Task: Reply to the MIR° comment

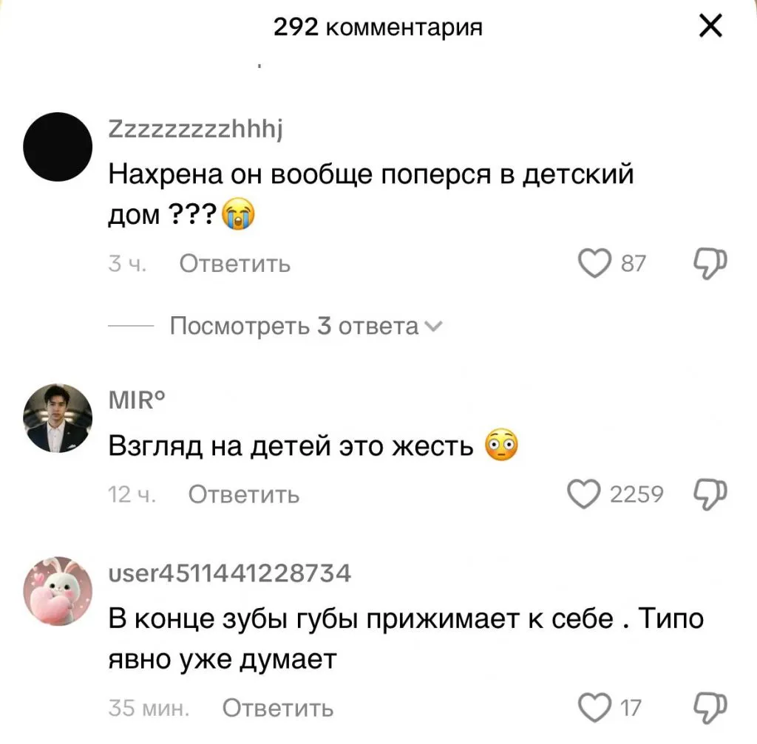Action: [x=244, y=494]
